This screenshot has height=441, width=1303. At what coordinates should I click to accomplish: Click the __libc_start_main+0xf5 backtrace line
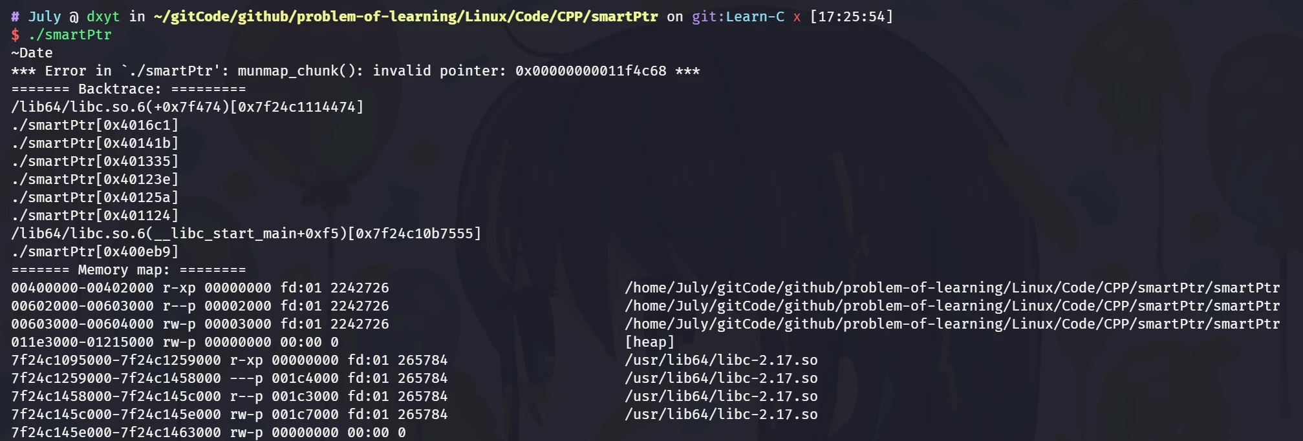[x=246, y=234]
